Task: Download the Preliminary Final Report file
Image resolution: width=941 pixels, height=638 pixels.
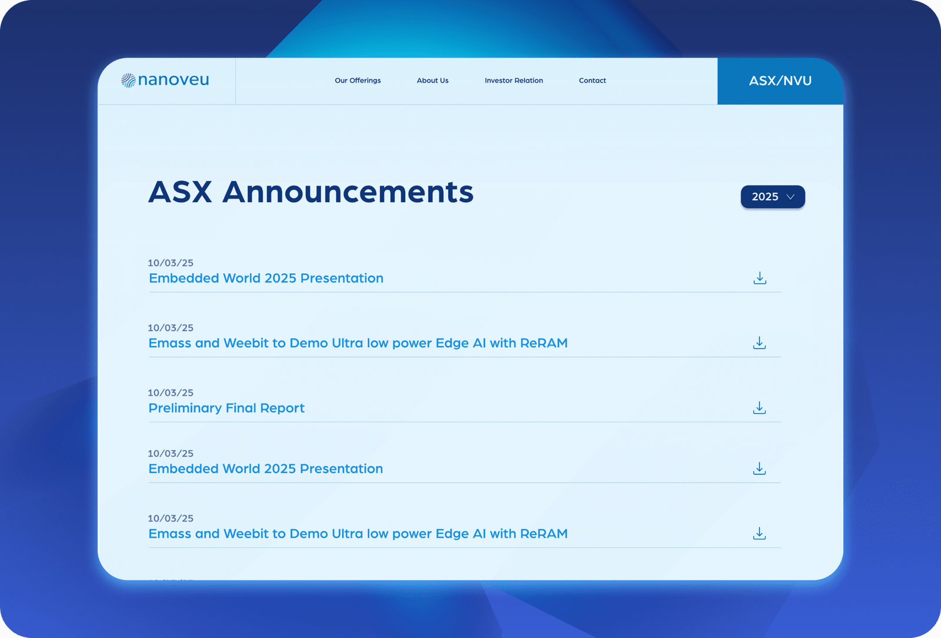Action: point(759,408)
